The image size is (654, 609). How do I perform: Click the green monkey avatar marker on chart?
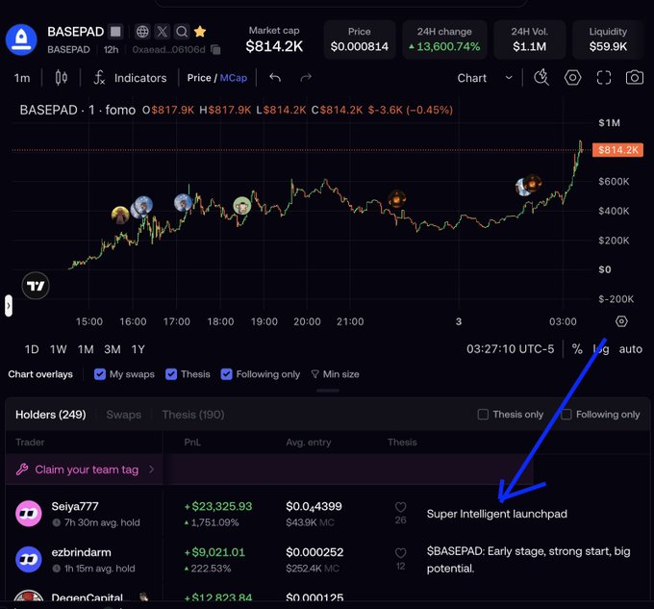click(242, 206)
